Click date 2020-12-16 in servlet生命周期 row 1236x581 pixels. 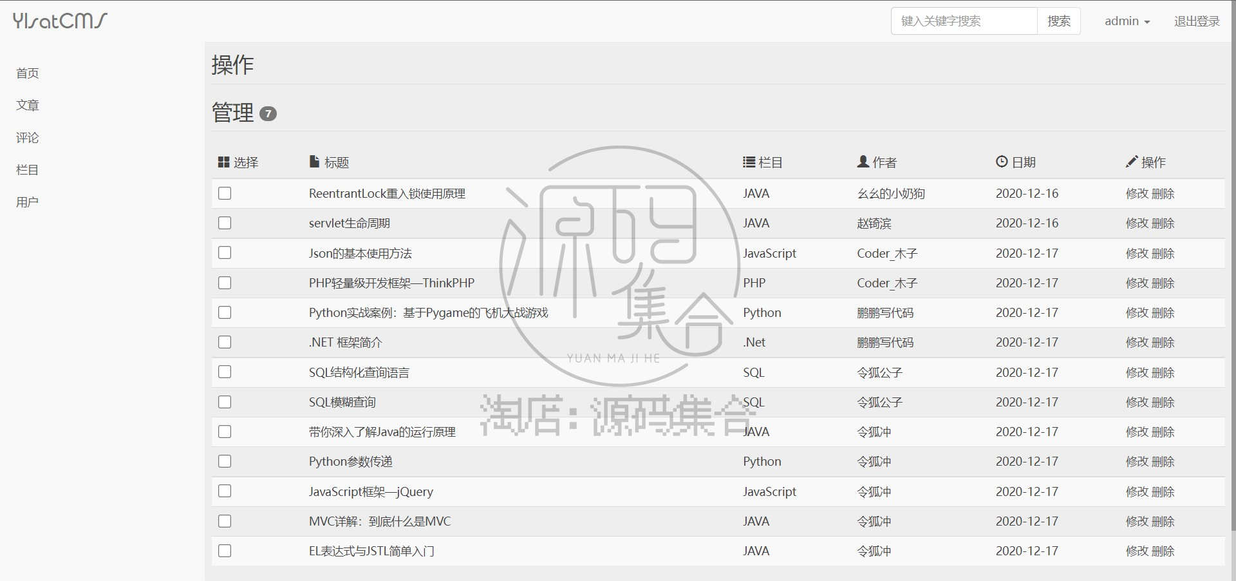click(x=1027, y=224)
